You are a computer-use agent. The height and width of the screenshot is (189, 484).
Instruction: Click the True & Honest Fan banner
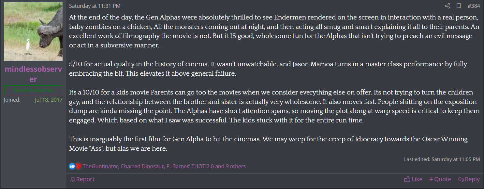33,91
